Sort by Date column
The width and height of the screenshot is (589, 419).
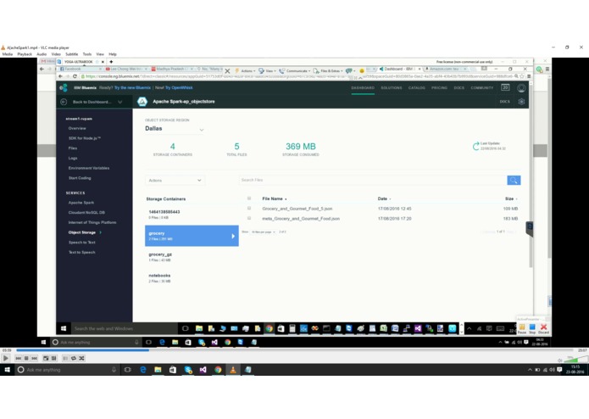[x=384, y=198]
